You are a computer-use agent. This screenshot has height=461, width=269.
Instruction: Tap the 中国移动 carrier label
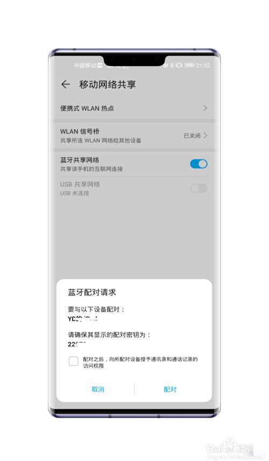(x=85, y=65)
